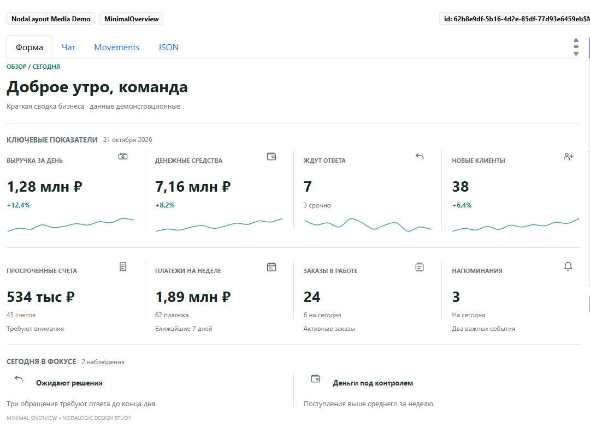Click the value 7,16 млн ₽
This screenshot has width=590, height=439.
(x=193, y=187)
